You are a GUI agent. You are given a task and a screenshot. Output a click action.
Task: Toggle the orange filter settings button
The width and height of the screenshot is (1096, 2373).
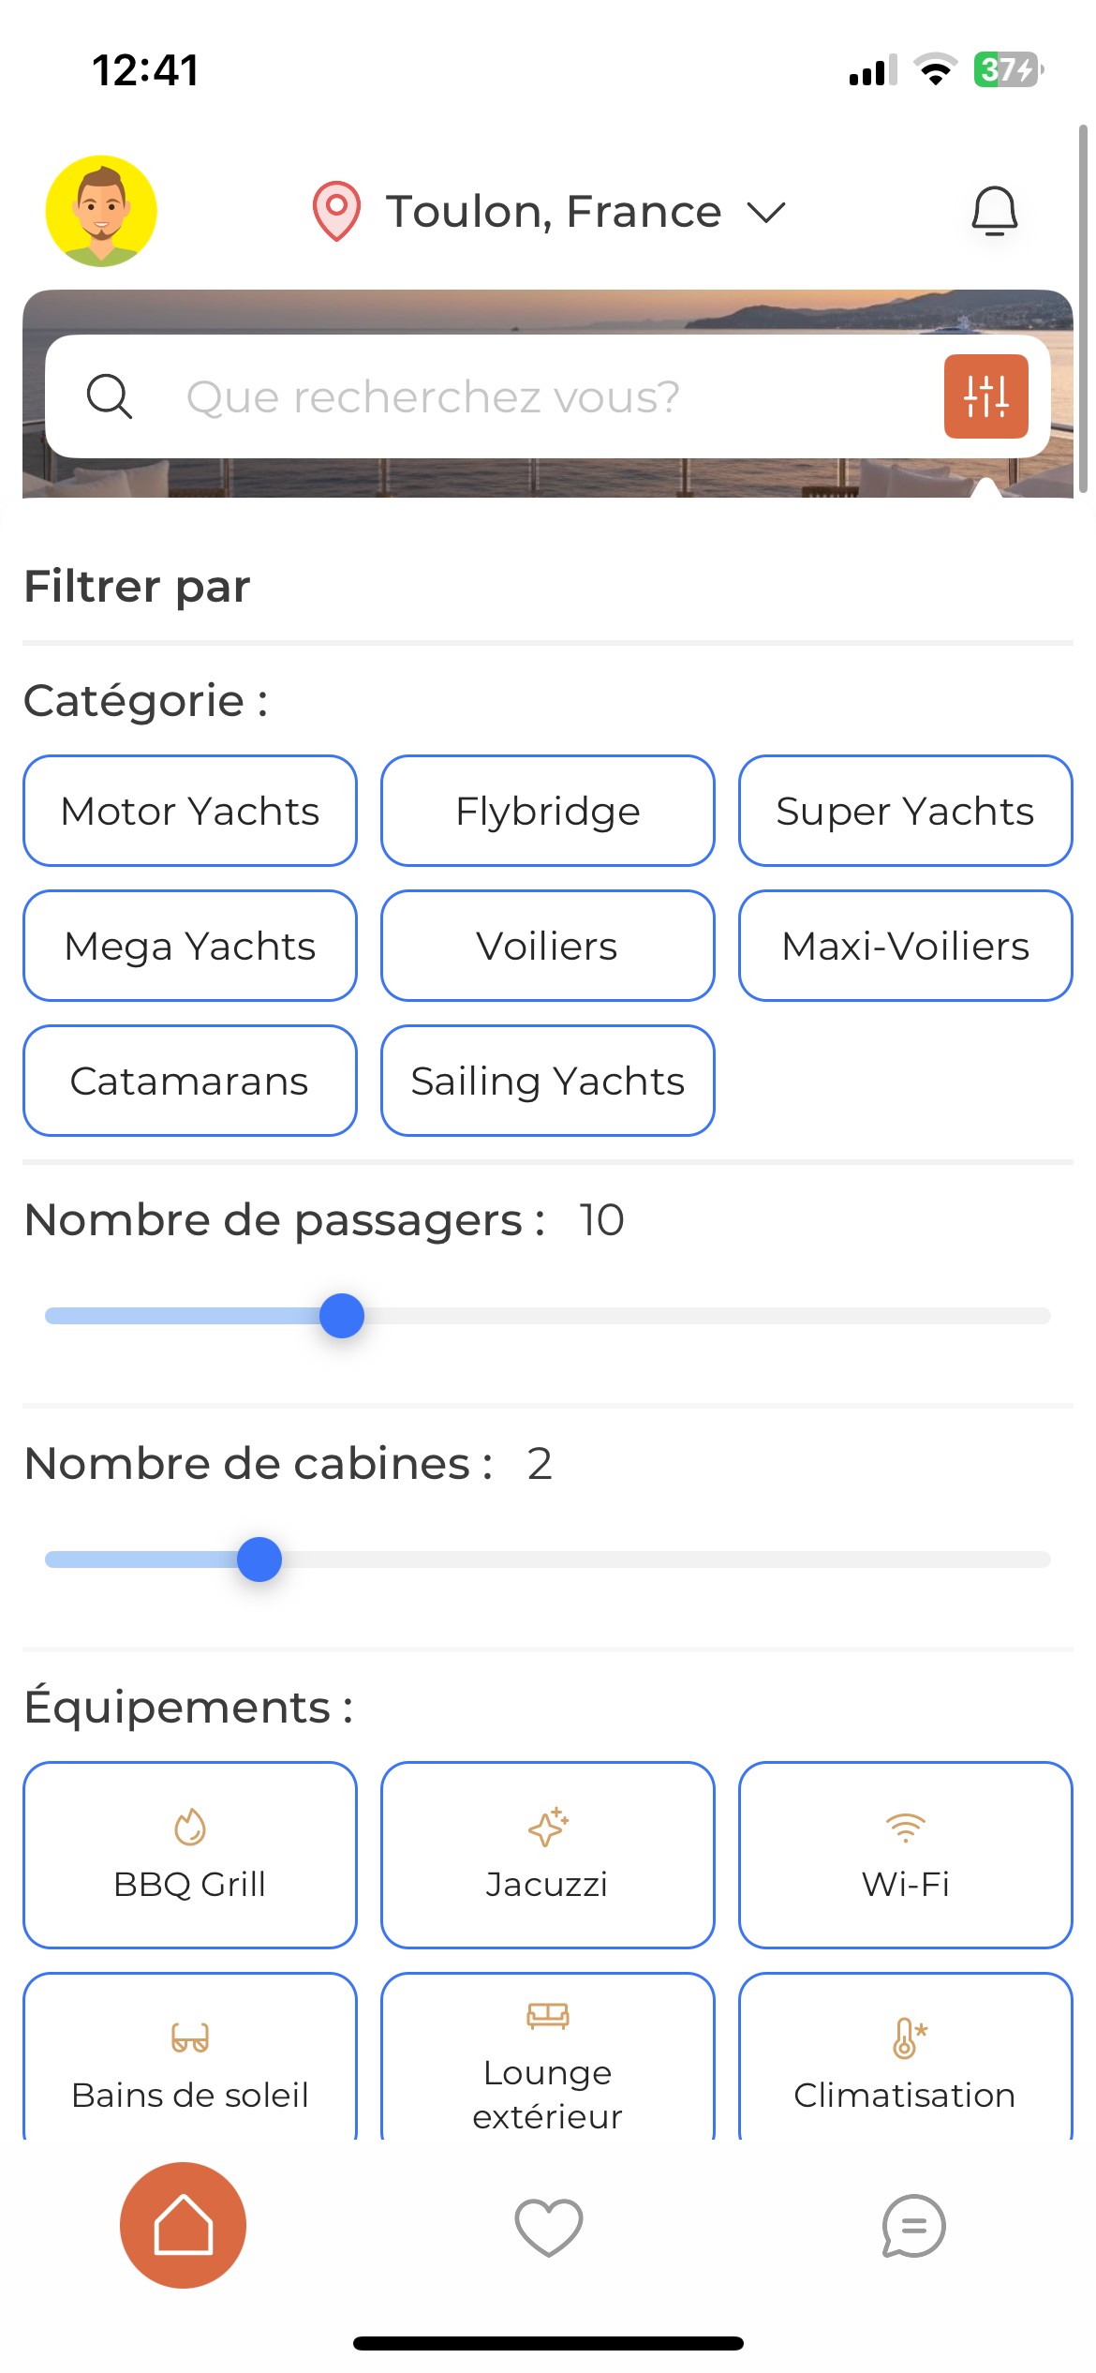point(985,396)
